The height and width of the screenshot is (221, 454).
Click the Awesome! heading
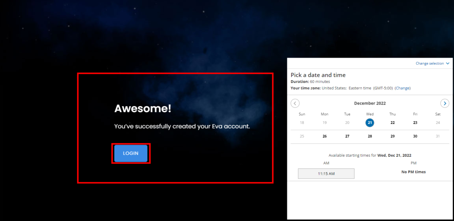pyautogui.click(x=143, y=109)
